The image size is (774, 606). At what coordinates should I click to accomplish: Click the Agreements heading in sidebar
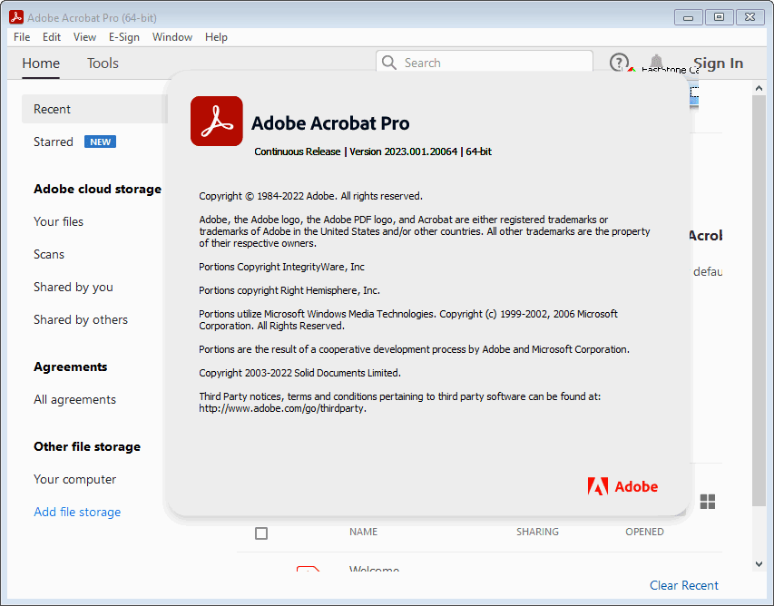coord(70,367)
